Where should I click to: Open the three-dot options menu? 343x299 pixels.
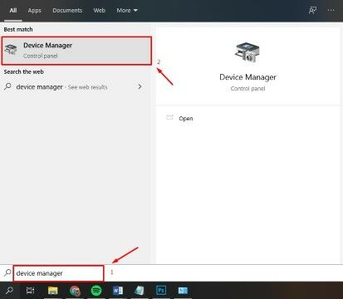coord(331,10)
